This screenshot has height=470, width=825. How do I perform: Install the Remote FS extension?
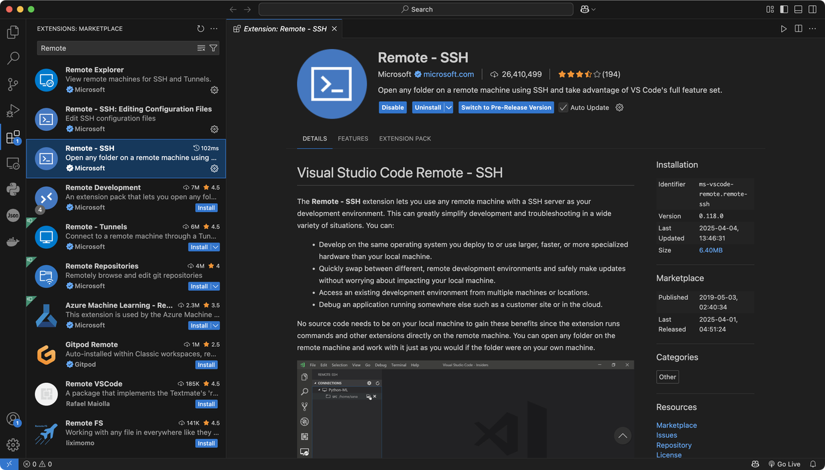click(206, 444)
